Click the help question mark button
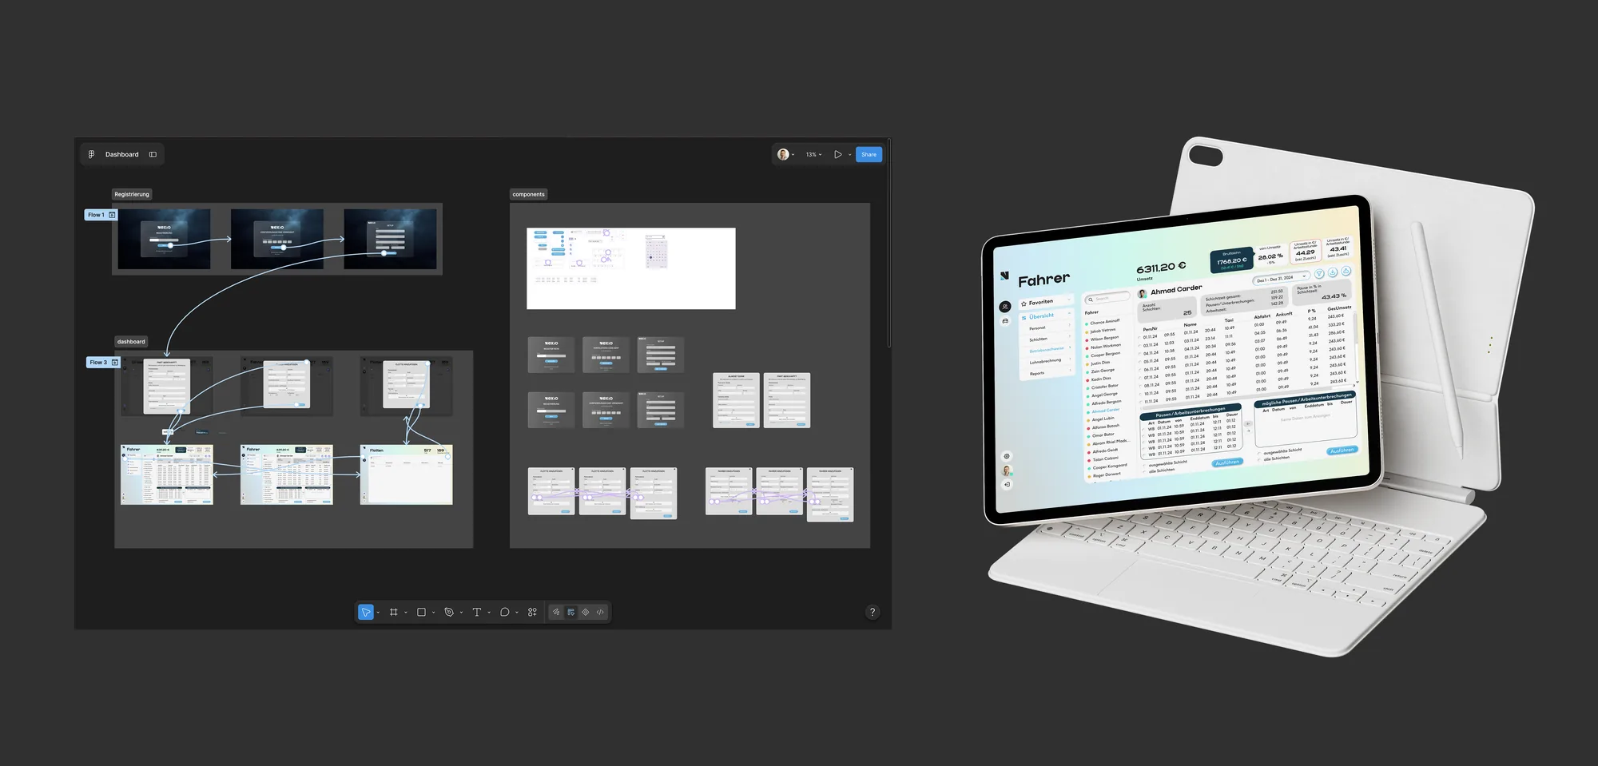 [x=873, y=612]
